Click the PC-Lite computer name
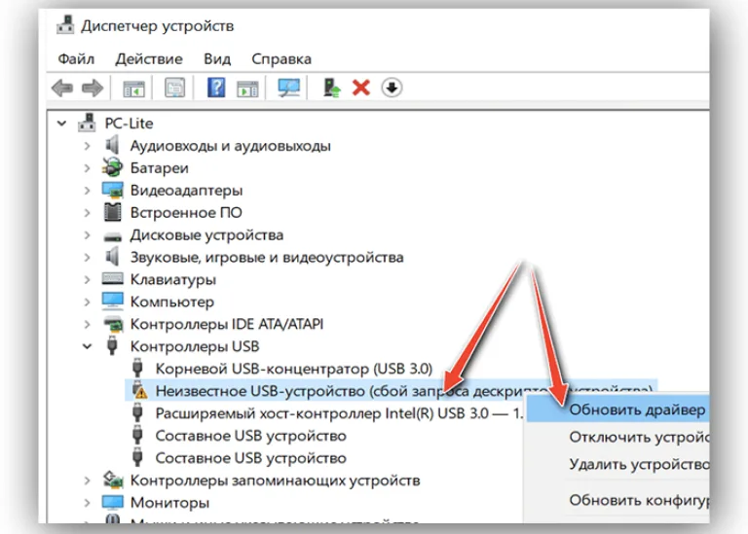The width and height of the screenshot is (748, 534). point(129,124)
